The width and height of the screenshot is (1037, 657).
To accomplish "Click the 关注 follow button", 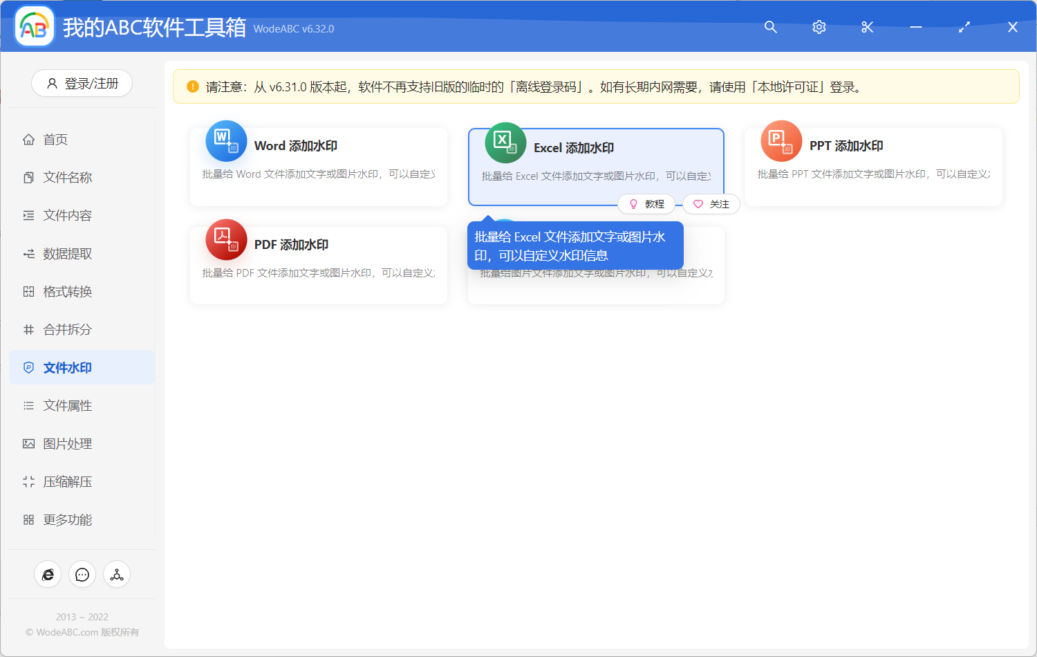I will click(711, 204).
